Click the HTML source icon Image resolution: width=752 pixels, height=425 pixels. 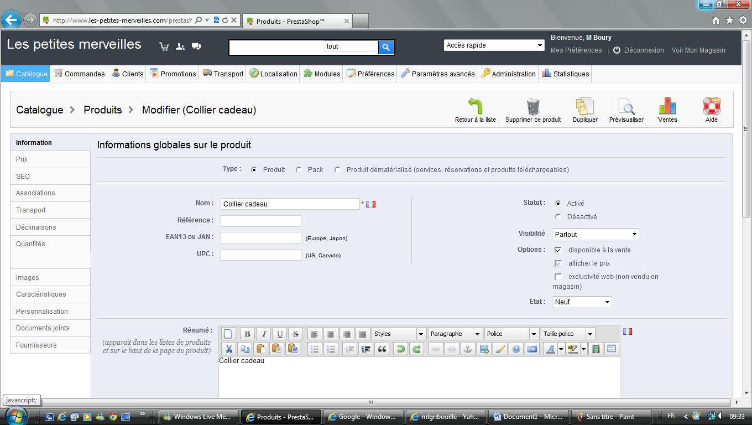click(532, 349)
